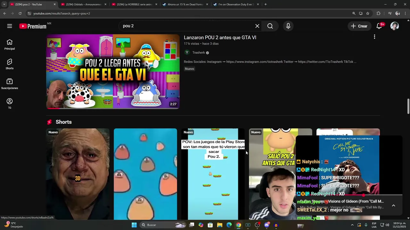
Task: Click the forward navigation arrow in Chrome
Action: tap(12, 13)
